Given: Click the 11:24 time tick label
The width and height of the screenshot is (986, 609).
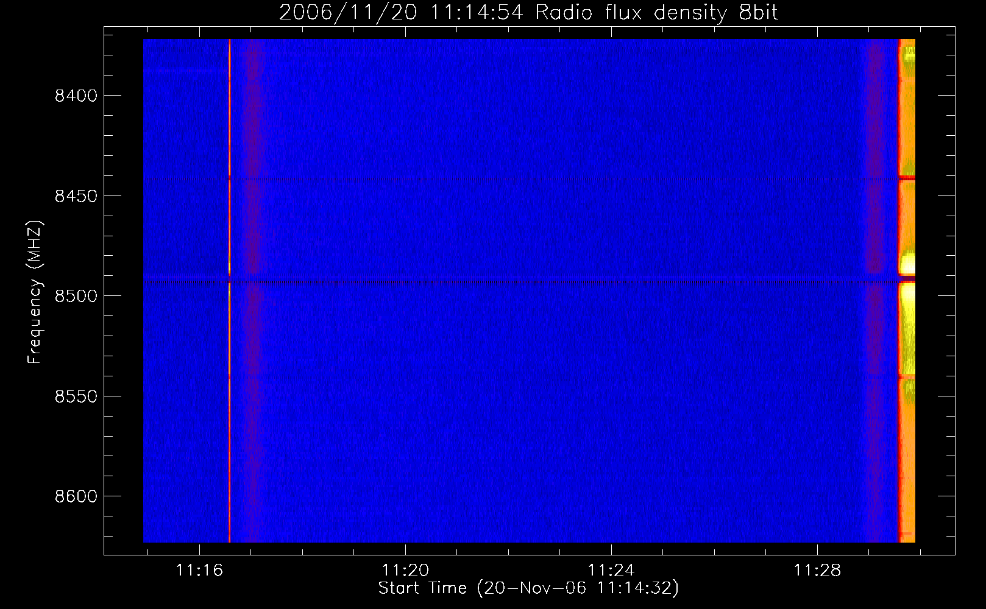Looking at the screenshot, I should coord(611,570).
